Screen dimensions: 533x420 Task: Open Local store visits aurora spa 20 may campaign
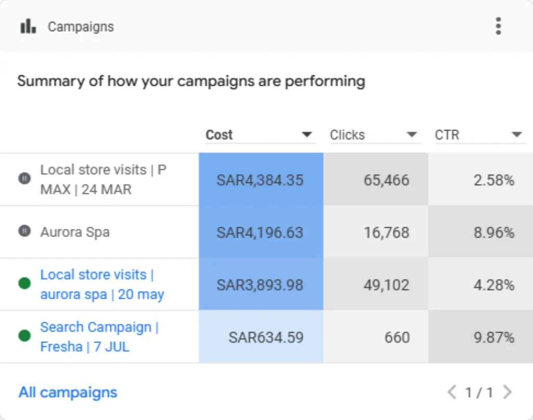(x=102, y=284)
